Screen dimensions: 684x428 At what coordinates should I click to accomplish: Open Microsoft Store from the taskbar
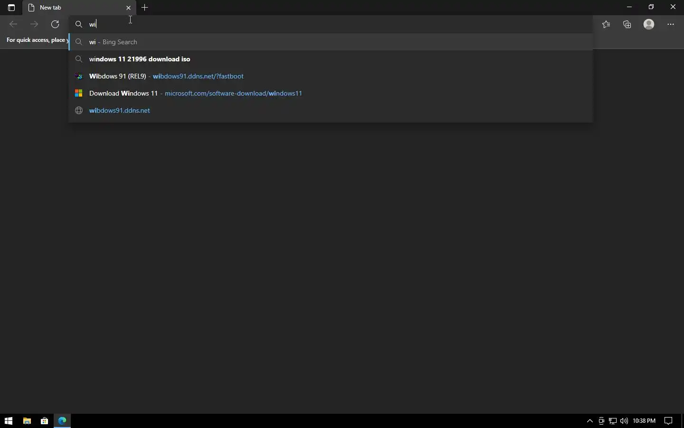(x=45, y=421)
